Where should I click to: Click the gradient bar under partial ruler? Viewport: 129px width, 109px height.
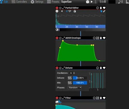[x=82, y=30]
